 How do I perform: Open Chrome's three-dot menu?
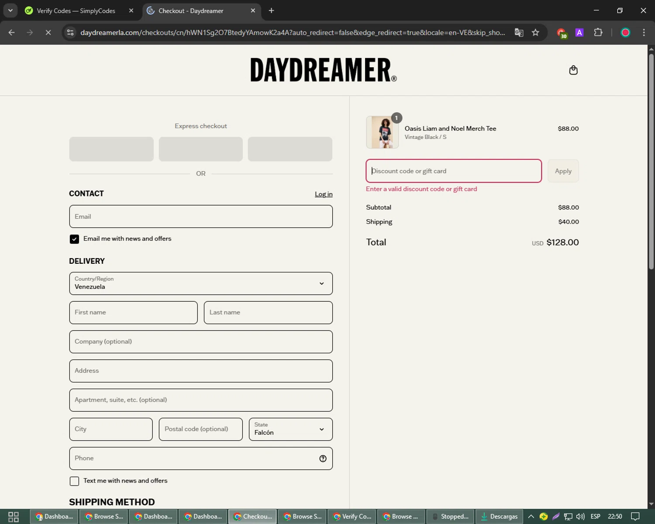tap(644, 32)
